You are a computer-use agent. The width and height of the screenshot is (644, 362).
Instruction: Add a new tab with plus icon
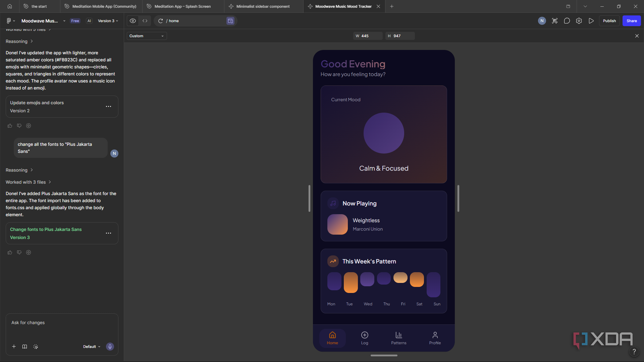[x=392, y=6]
